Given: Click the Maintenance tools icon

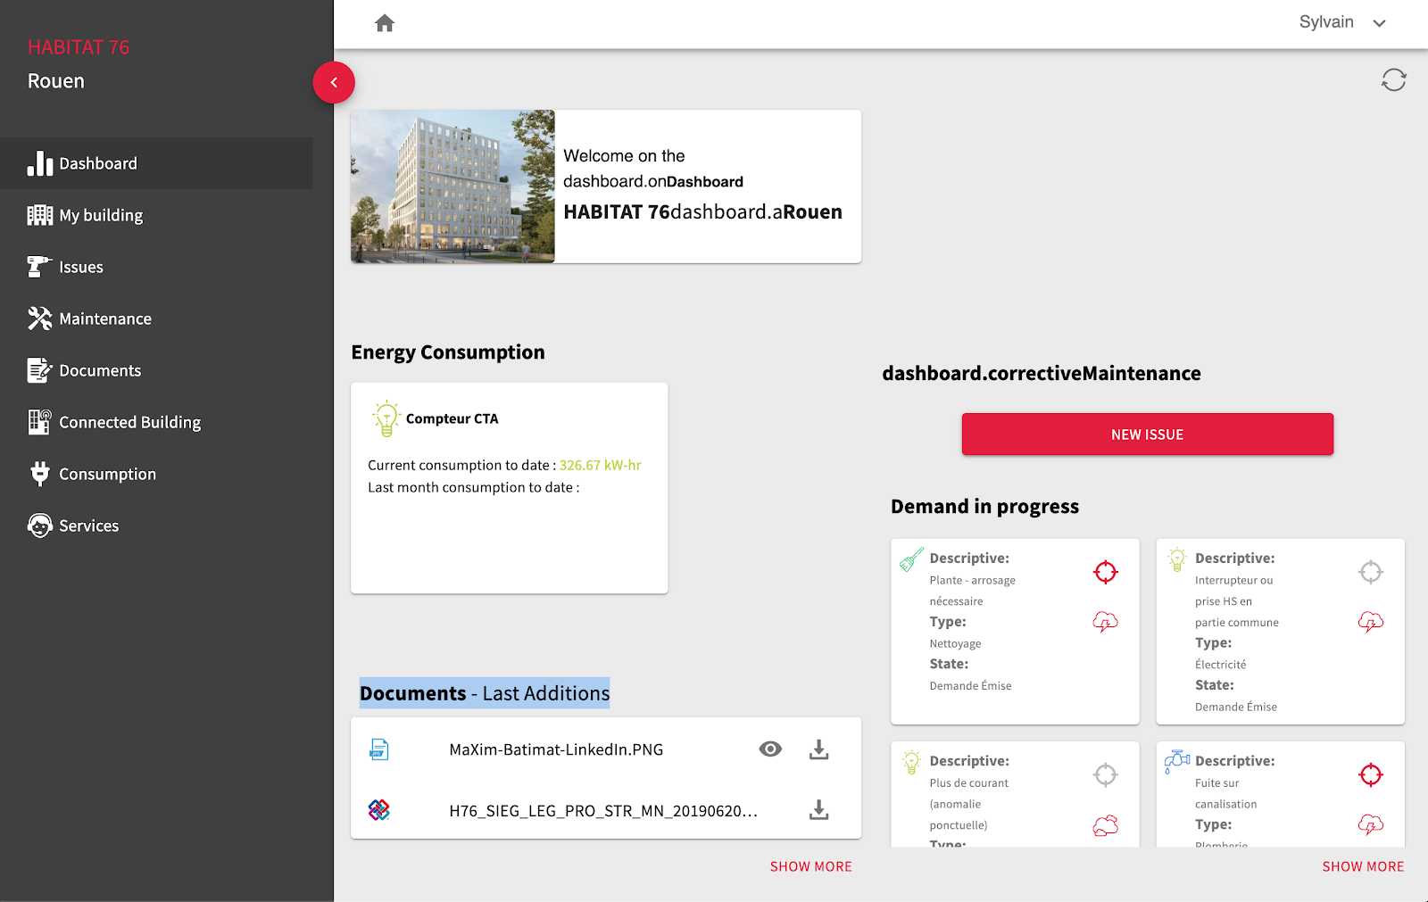Looking at the screenshot, I should point(40,319).
